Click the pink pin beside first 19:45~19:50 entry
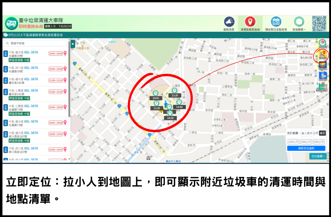The height and width of the screenshot is (217, 331). pos(65,53)
